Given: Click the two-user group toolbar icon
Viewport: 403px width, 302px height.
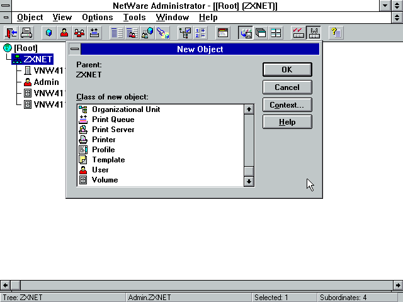Looking at the screenshot, I should tap(79, 33).
